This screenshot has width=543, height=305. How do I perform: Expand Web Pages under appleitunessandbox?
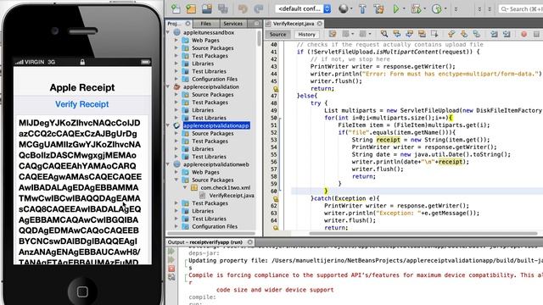coord(176,41)
